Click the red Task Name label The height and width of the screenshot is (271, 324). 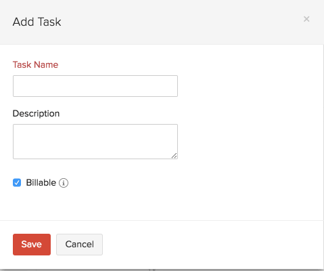(35, 64)
